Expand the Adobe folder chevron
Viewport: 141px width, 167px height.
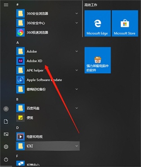point(77,51)
